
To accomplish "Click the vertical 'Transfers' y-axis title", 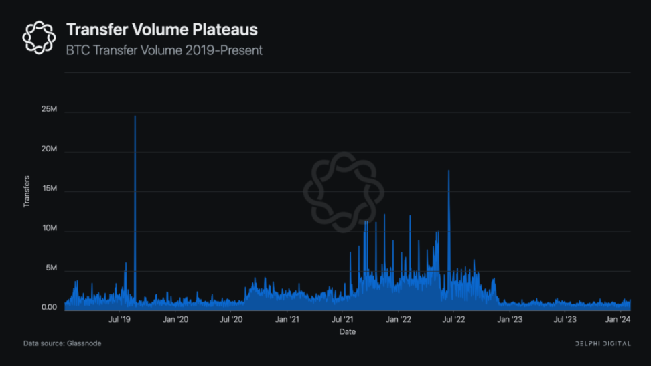I will (x=27, y=191).
